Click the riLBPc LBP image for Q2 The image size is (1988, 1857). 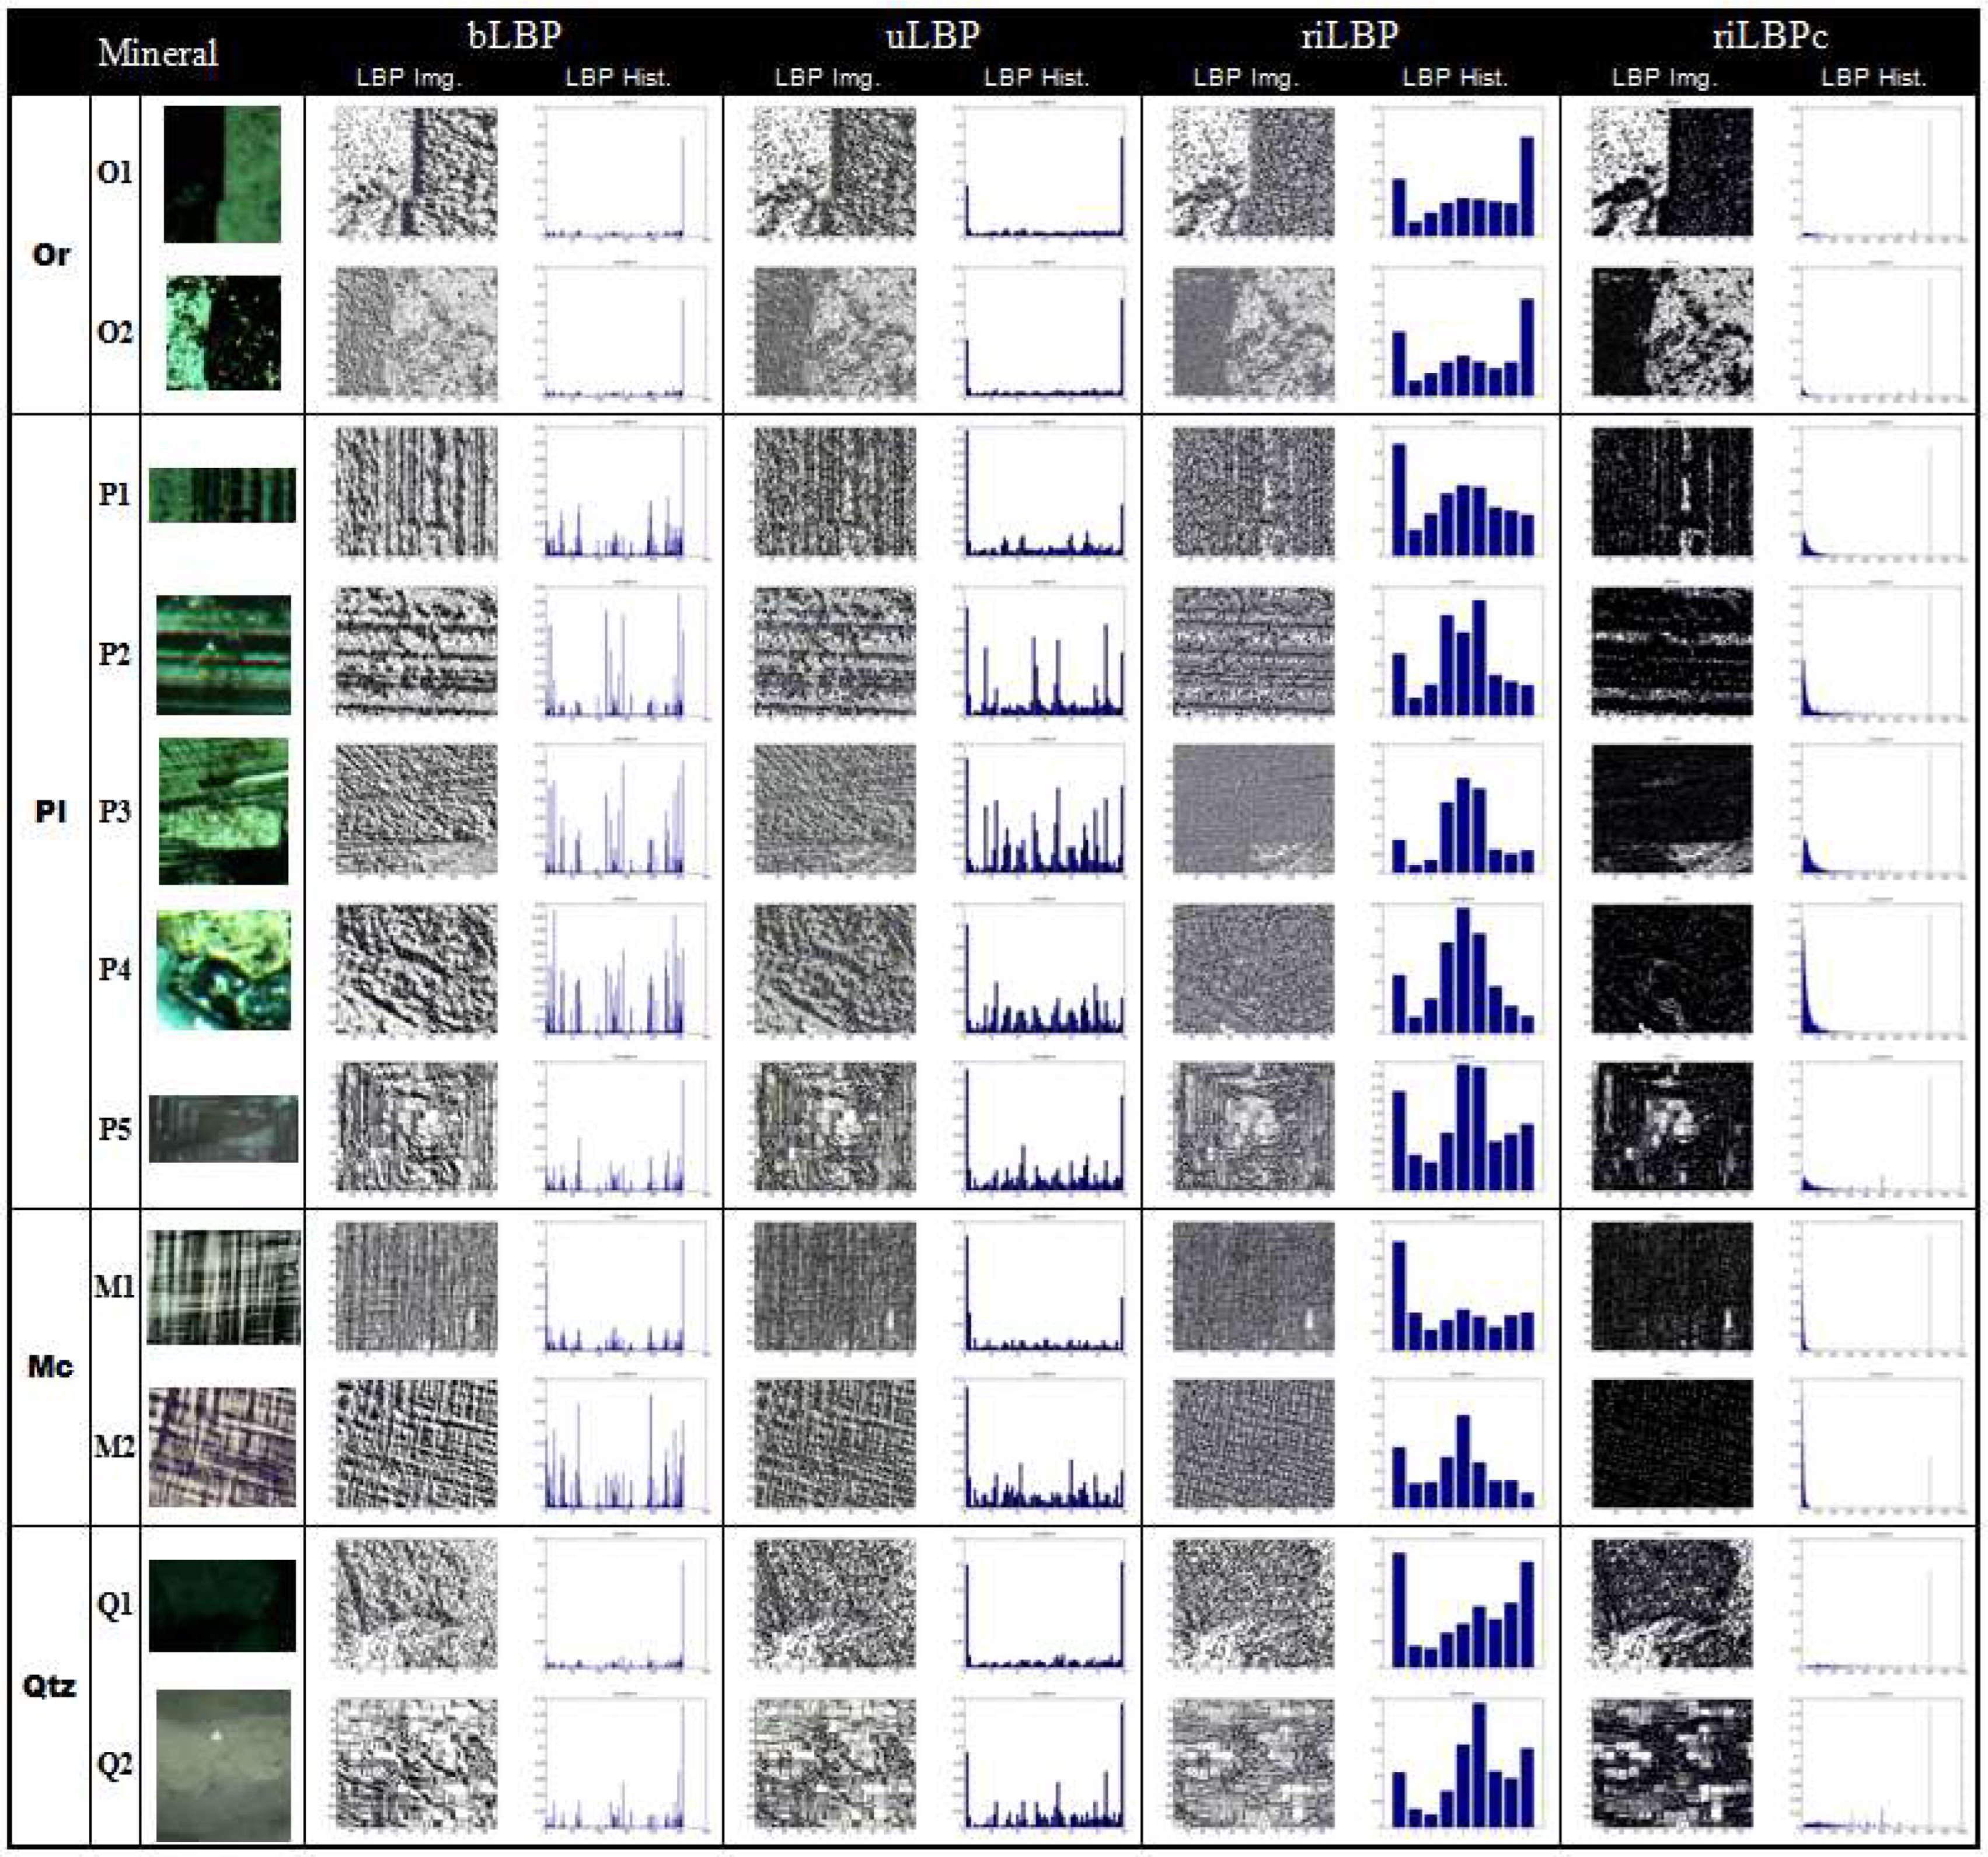[x=1671, y=1764]
